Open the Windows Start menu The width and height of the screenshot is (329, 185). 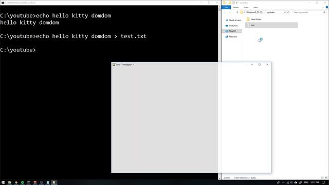pyautogui.click(x=3, y=182)
